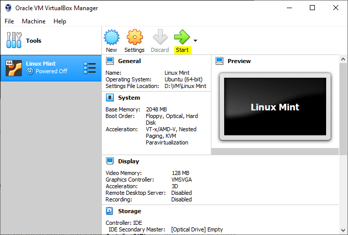Viewport: 348px width, 235px height.
Task: Open the System settings heading link
Action: coord(129,98)
